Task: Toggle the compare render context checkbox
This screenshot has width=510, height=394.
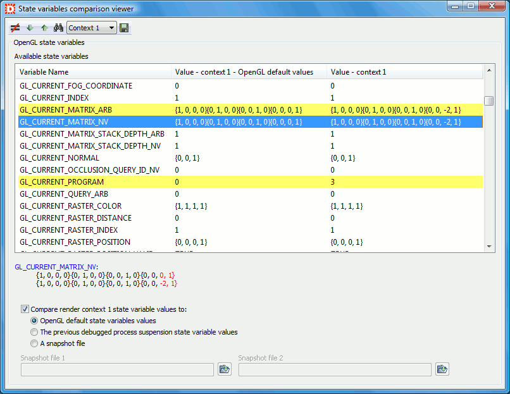Action: 25,309
